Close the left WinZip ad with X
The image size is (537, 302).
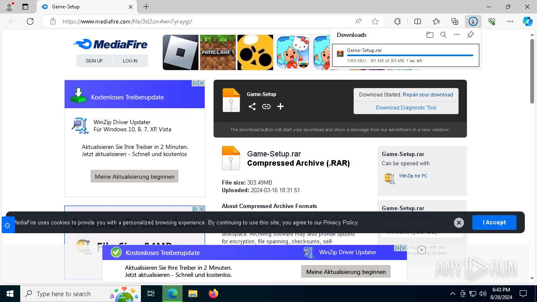[x=202, y=83]
